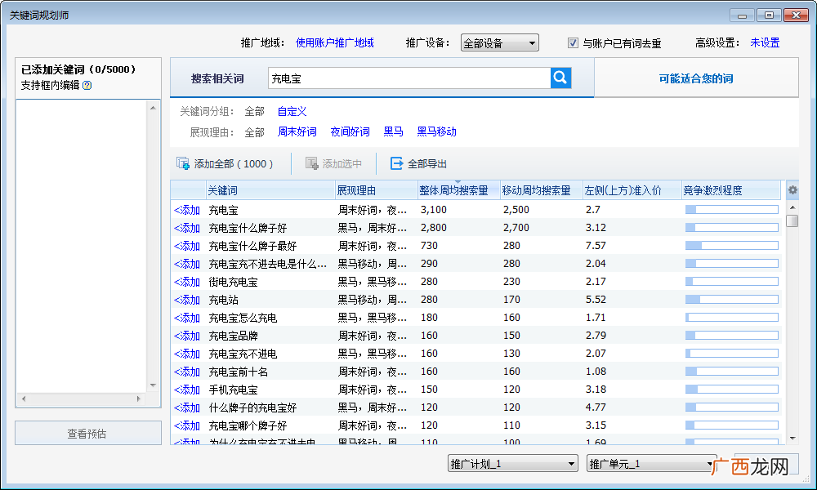The height and width of the screenshot is (490, 817).
Task: Click into the keyword search field
Action: point(409,78)
